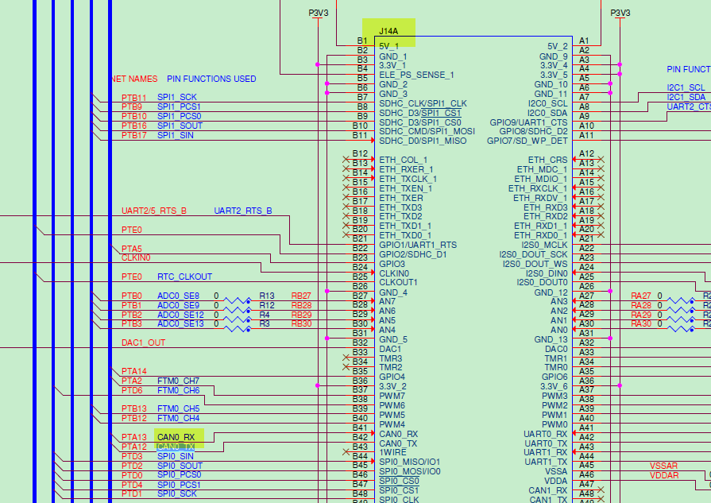
Task: Click the VDDAR net label
Action: point(664,475)
